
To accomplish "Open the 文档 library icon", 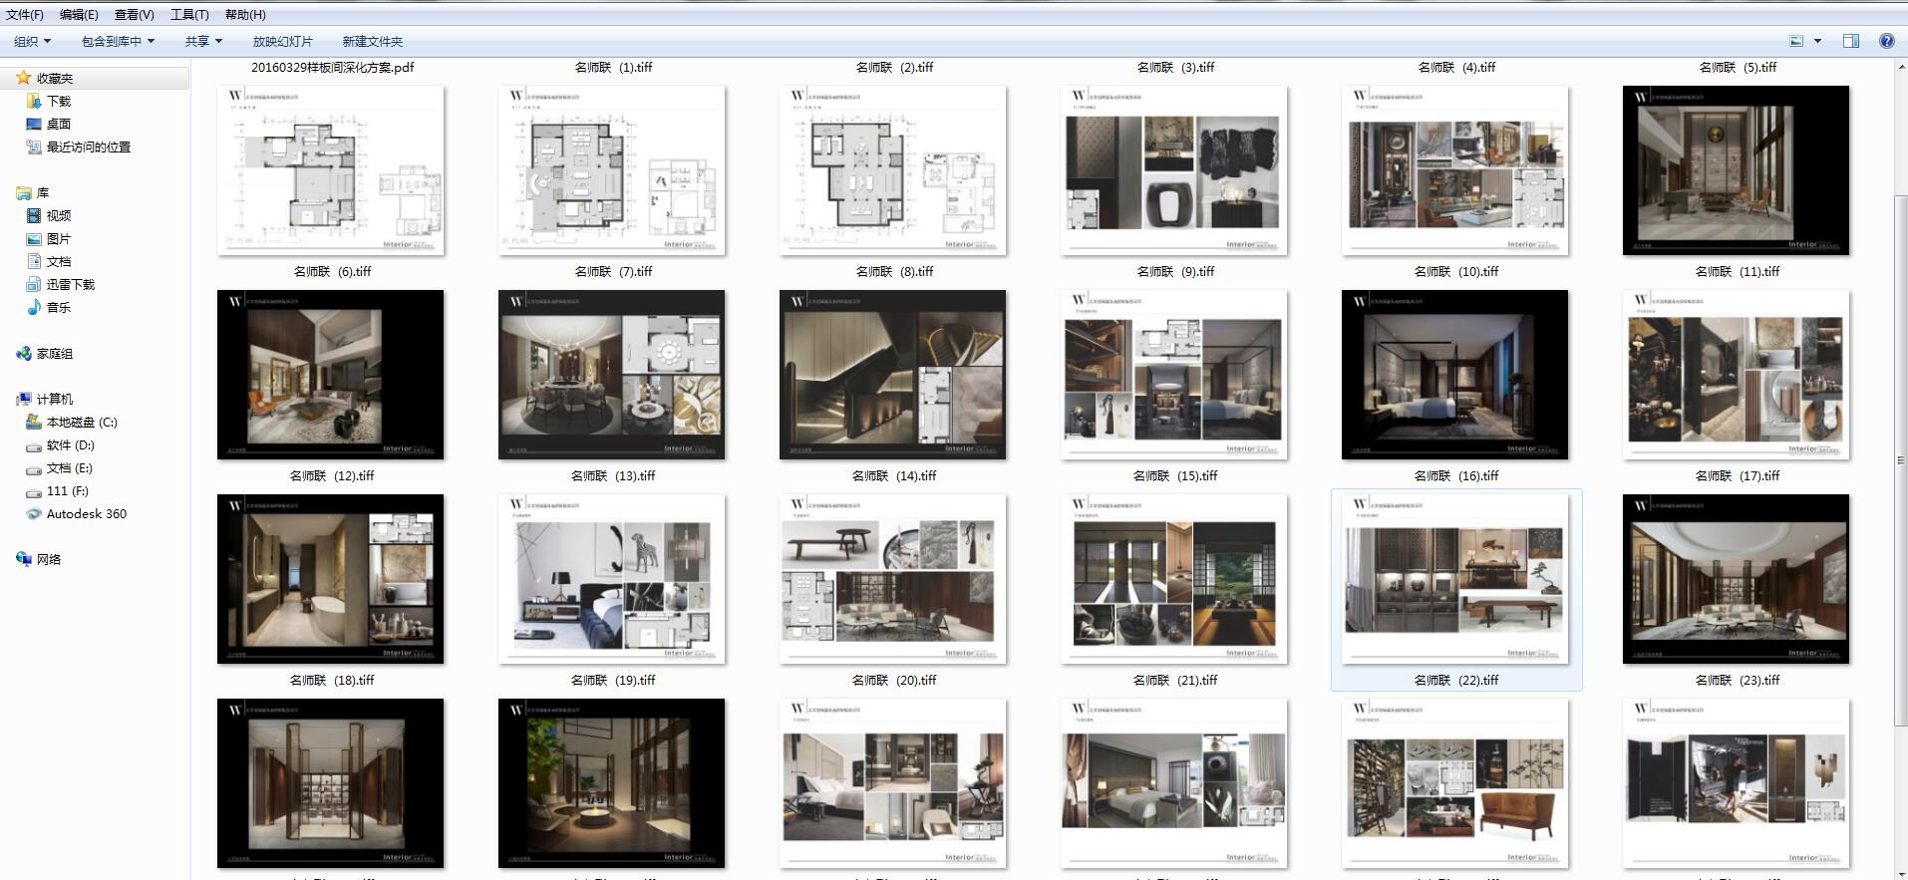I will click(x=34, y=261).
